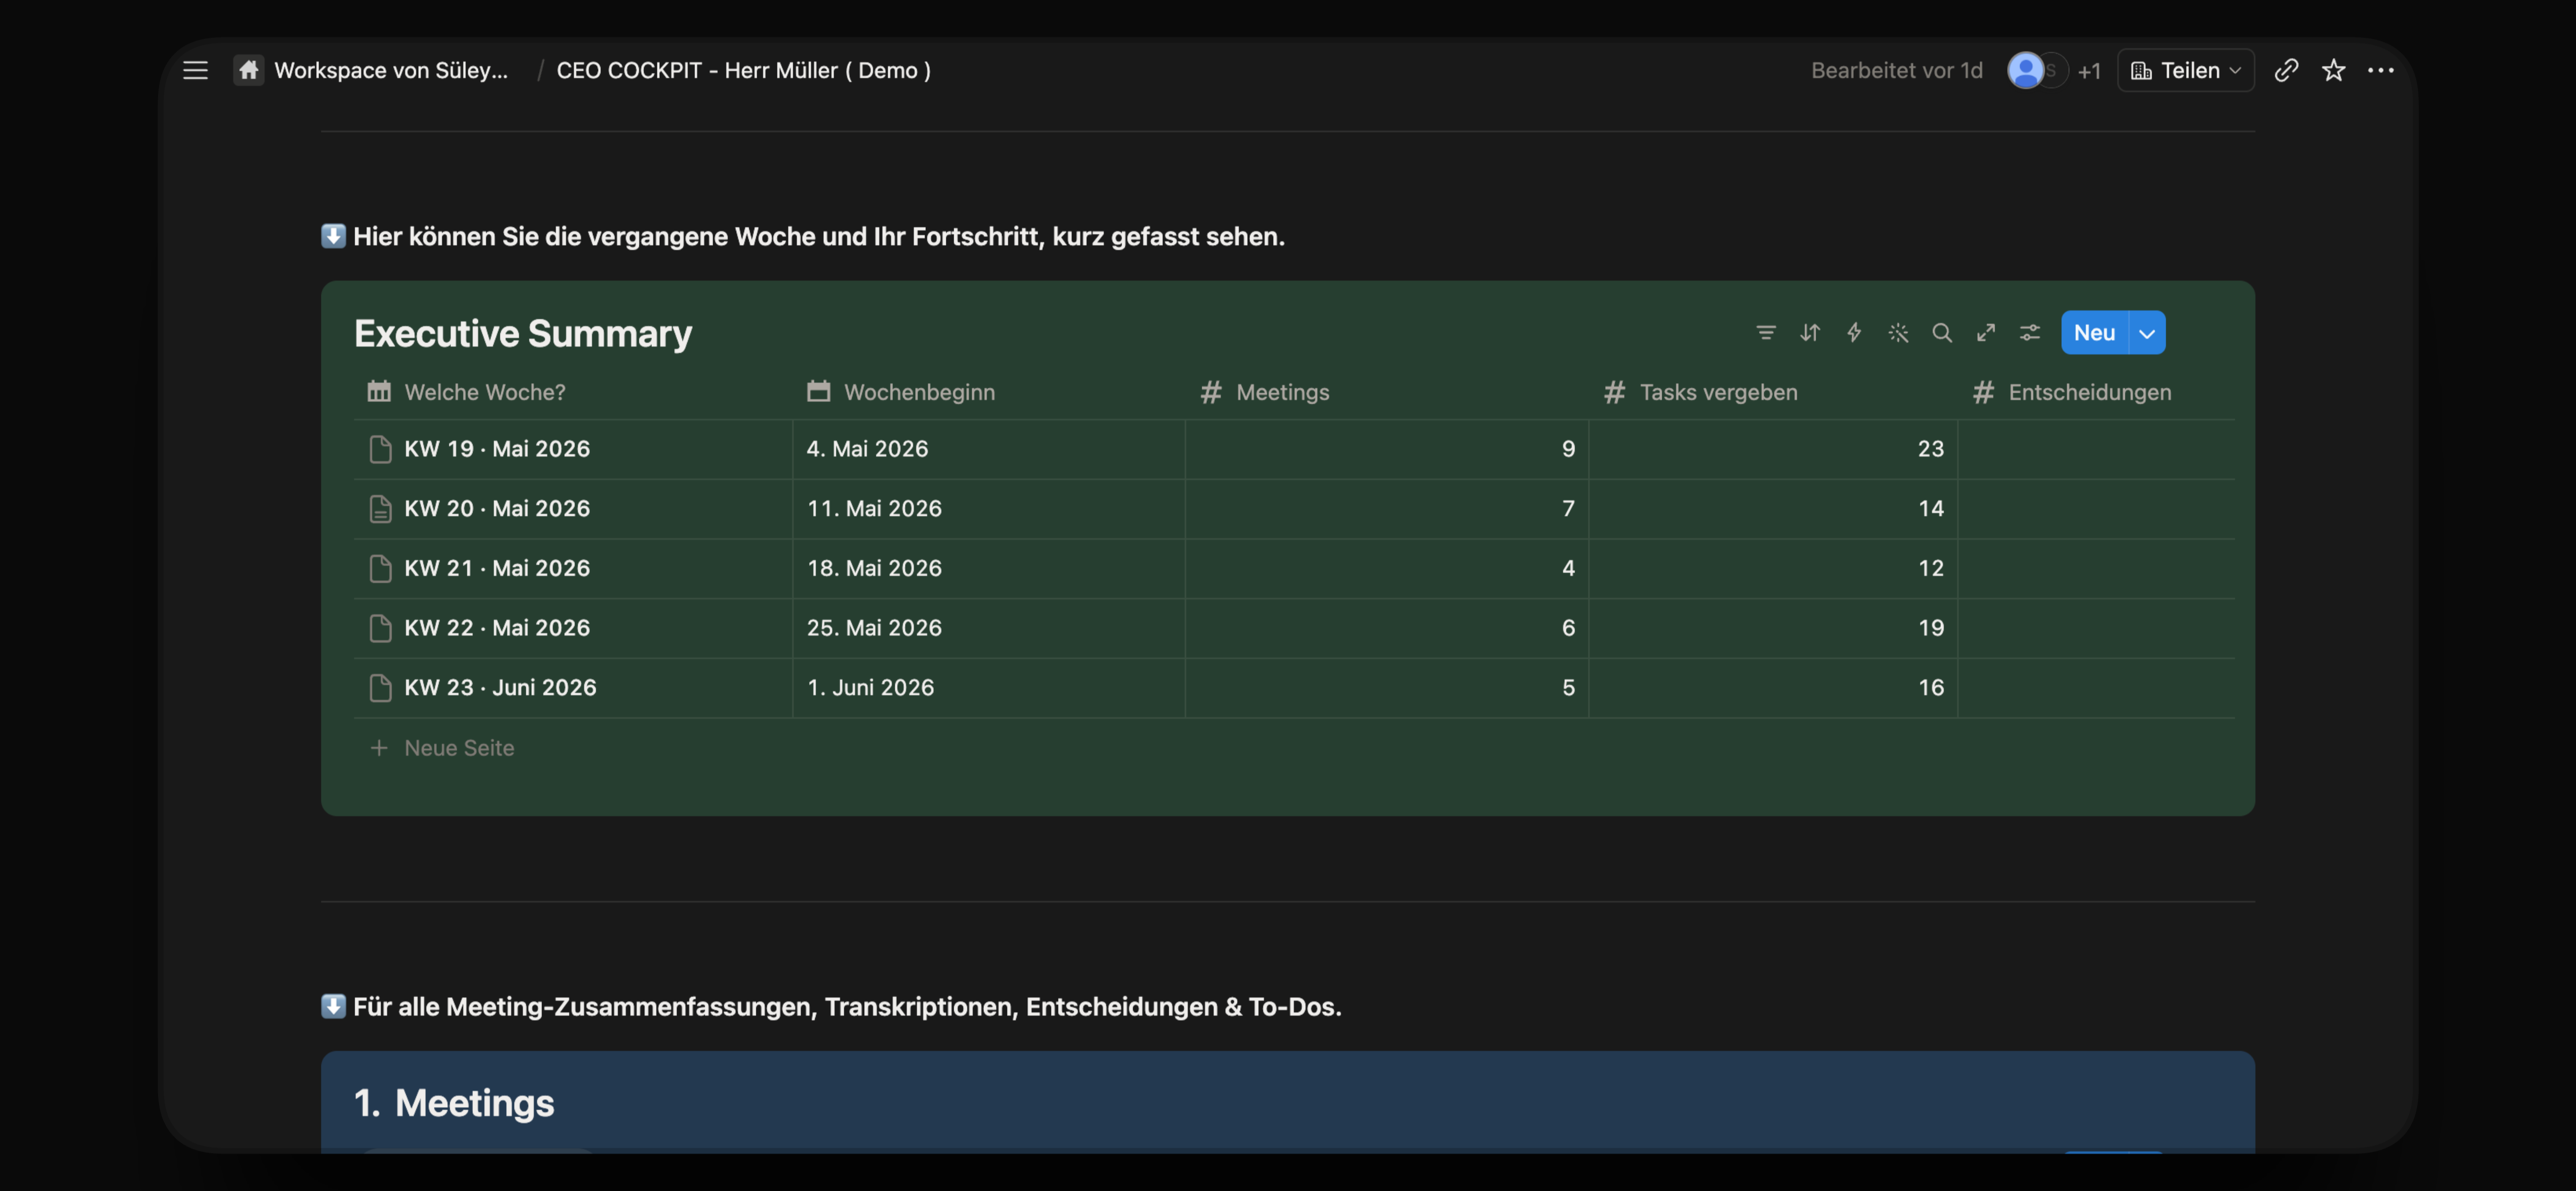Viewport: 2576px width, 1191px height.
Task: Expand database to full page view
Action: [x=1986, y=333]
